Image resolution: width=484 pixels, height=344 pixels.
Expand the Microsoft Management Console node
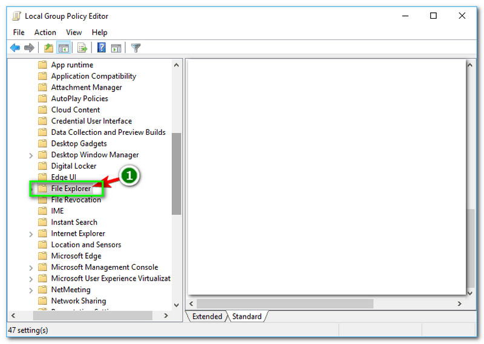[x=31, y=268]
